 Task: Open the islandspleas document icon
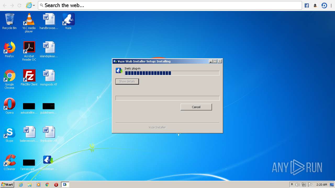[x=49, y=50]
